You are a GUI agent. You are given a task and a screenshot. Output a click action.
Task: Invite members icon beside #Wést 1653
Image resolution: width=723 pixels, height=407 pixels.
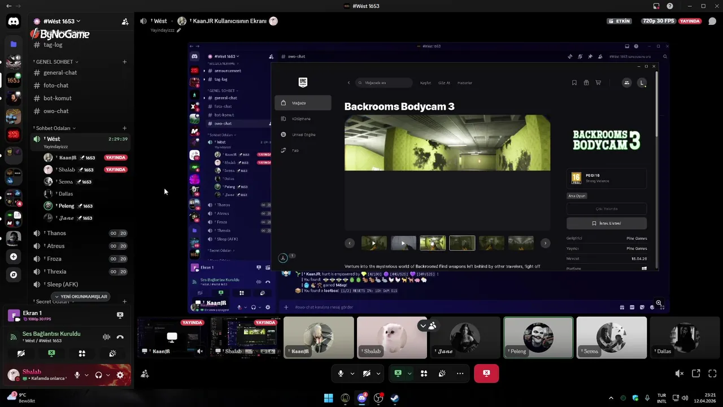tap(125, 21)
